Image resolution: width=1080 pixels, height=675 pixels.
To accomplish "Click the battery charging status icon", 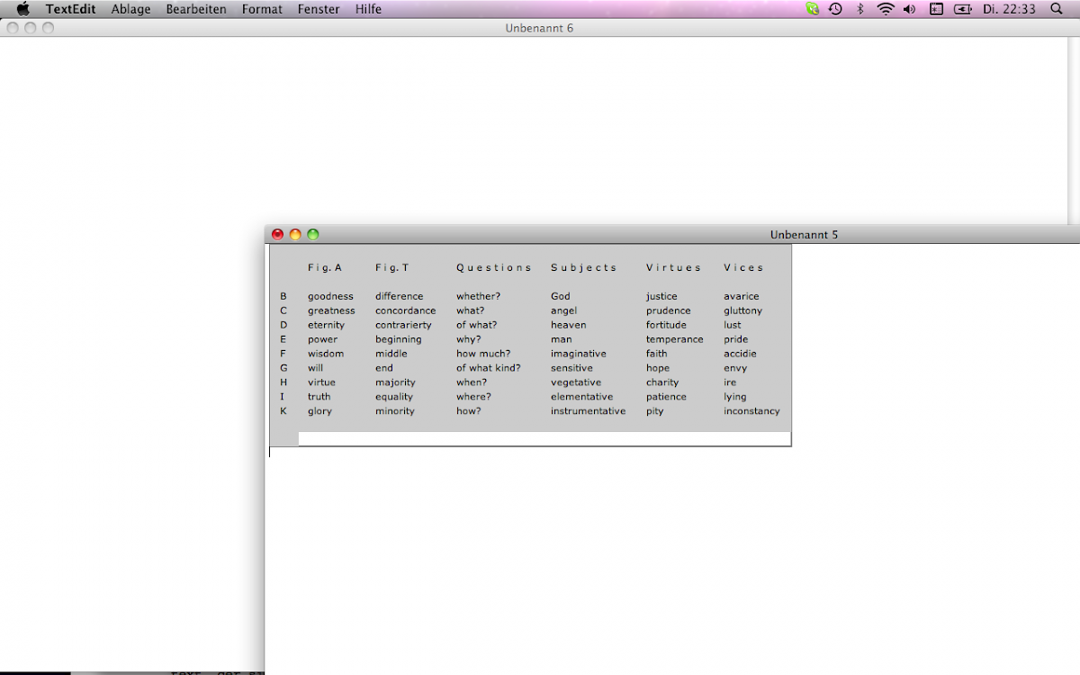I will click(963, 9).
